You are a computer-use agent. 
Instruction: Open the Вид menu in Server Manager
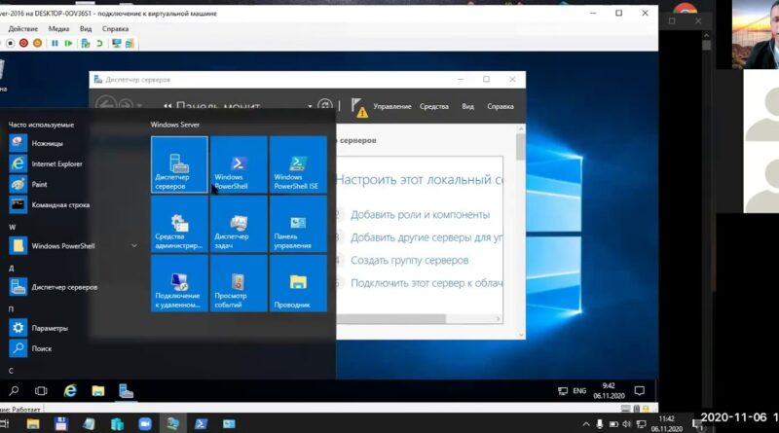tap(468, 106)
